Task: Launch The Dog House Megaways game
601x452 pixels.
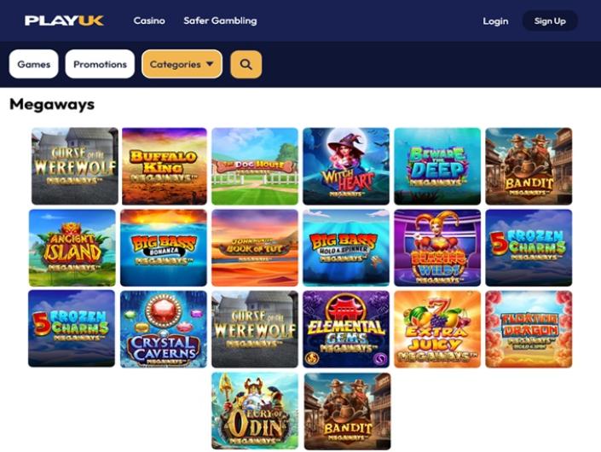Action: (255, 166)
